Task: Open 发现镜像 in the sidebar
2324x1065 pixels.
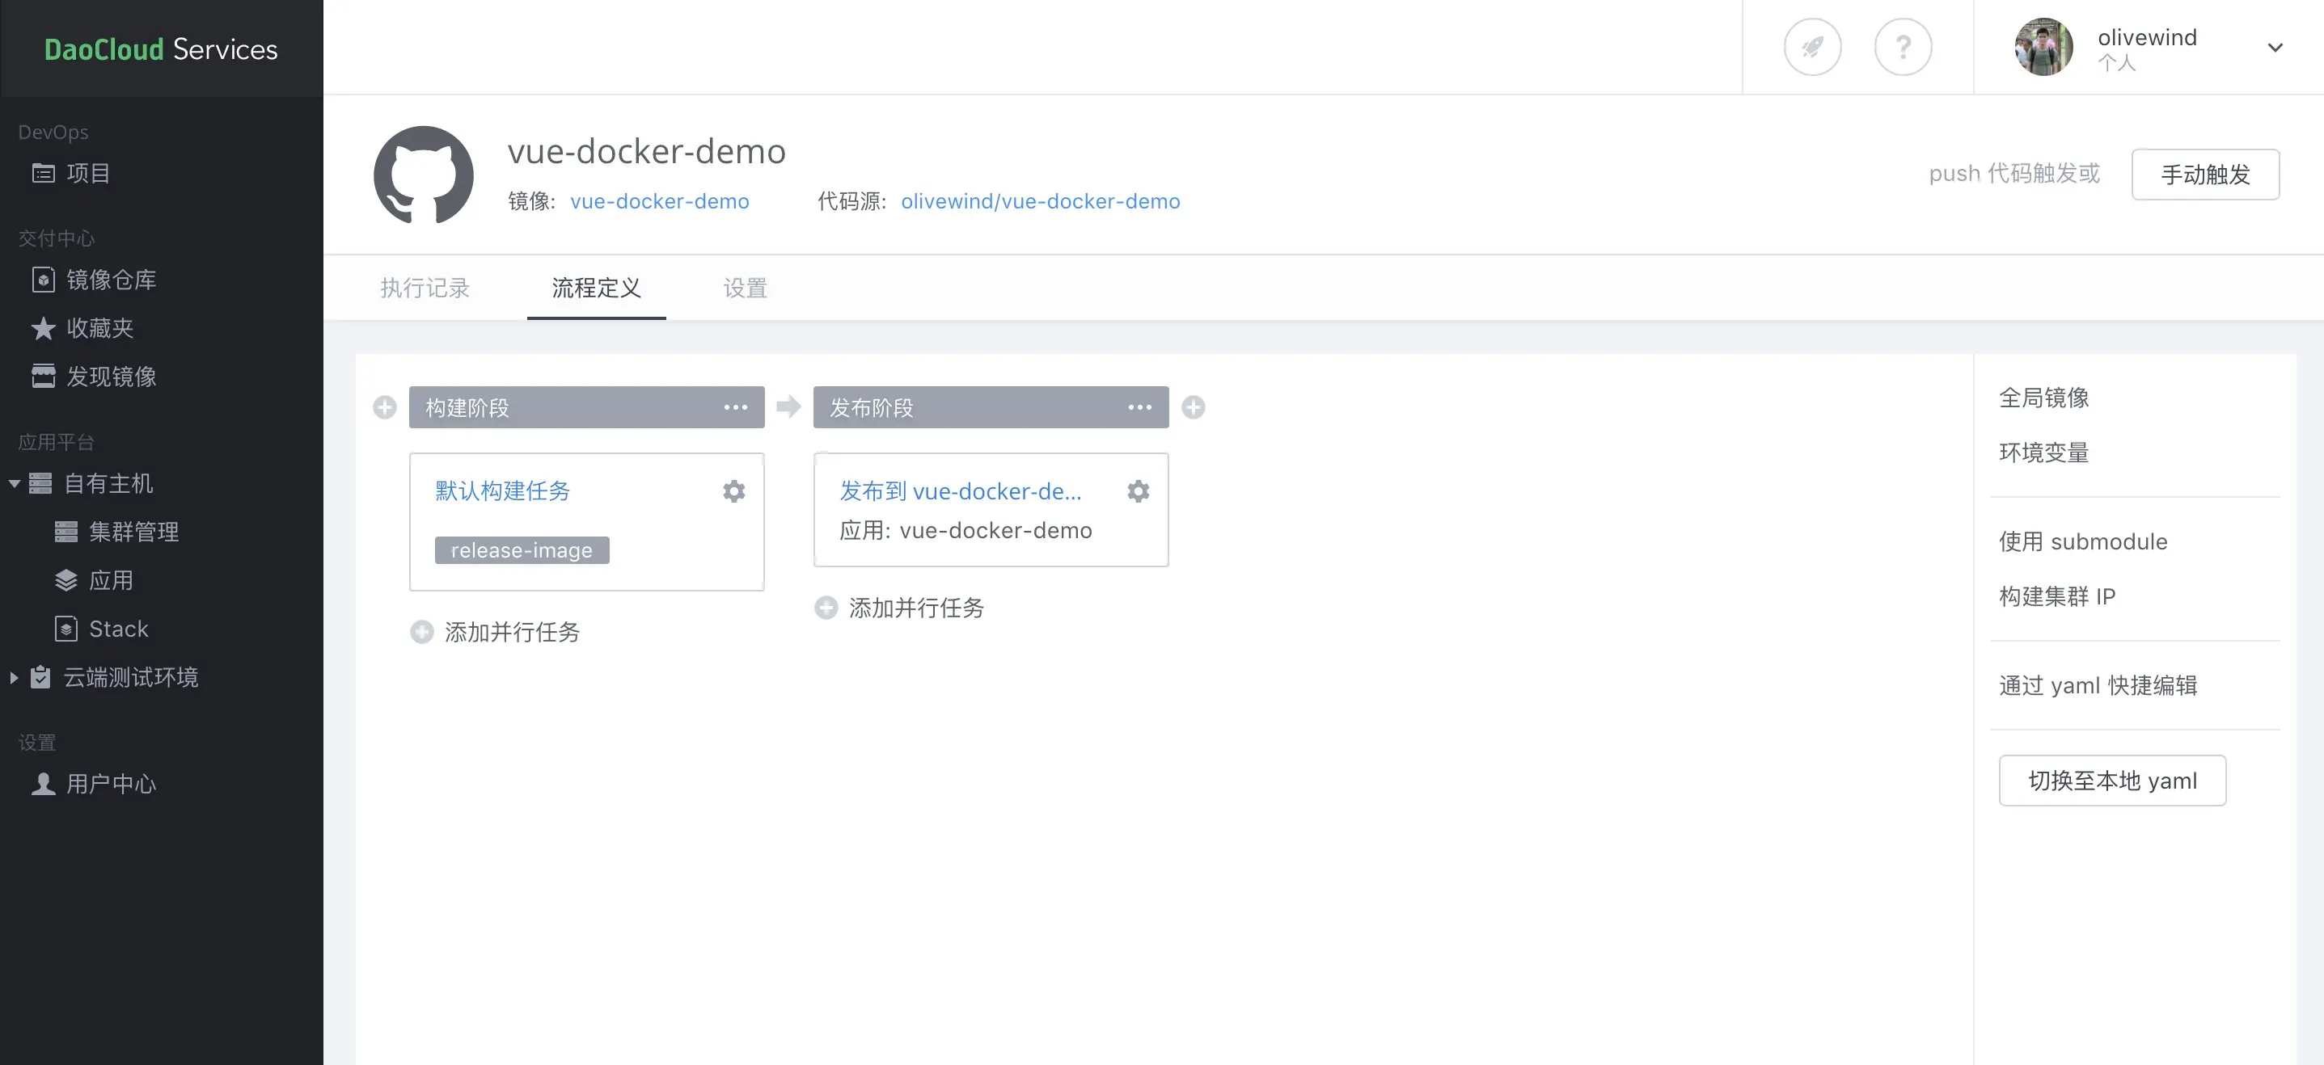Action: pyautogui.click(x=111, y=376)
